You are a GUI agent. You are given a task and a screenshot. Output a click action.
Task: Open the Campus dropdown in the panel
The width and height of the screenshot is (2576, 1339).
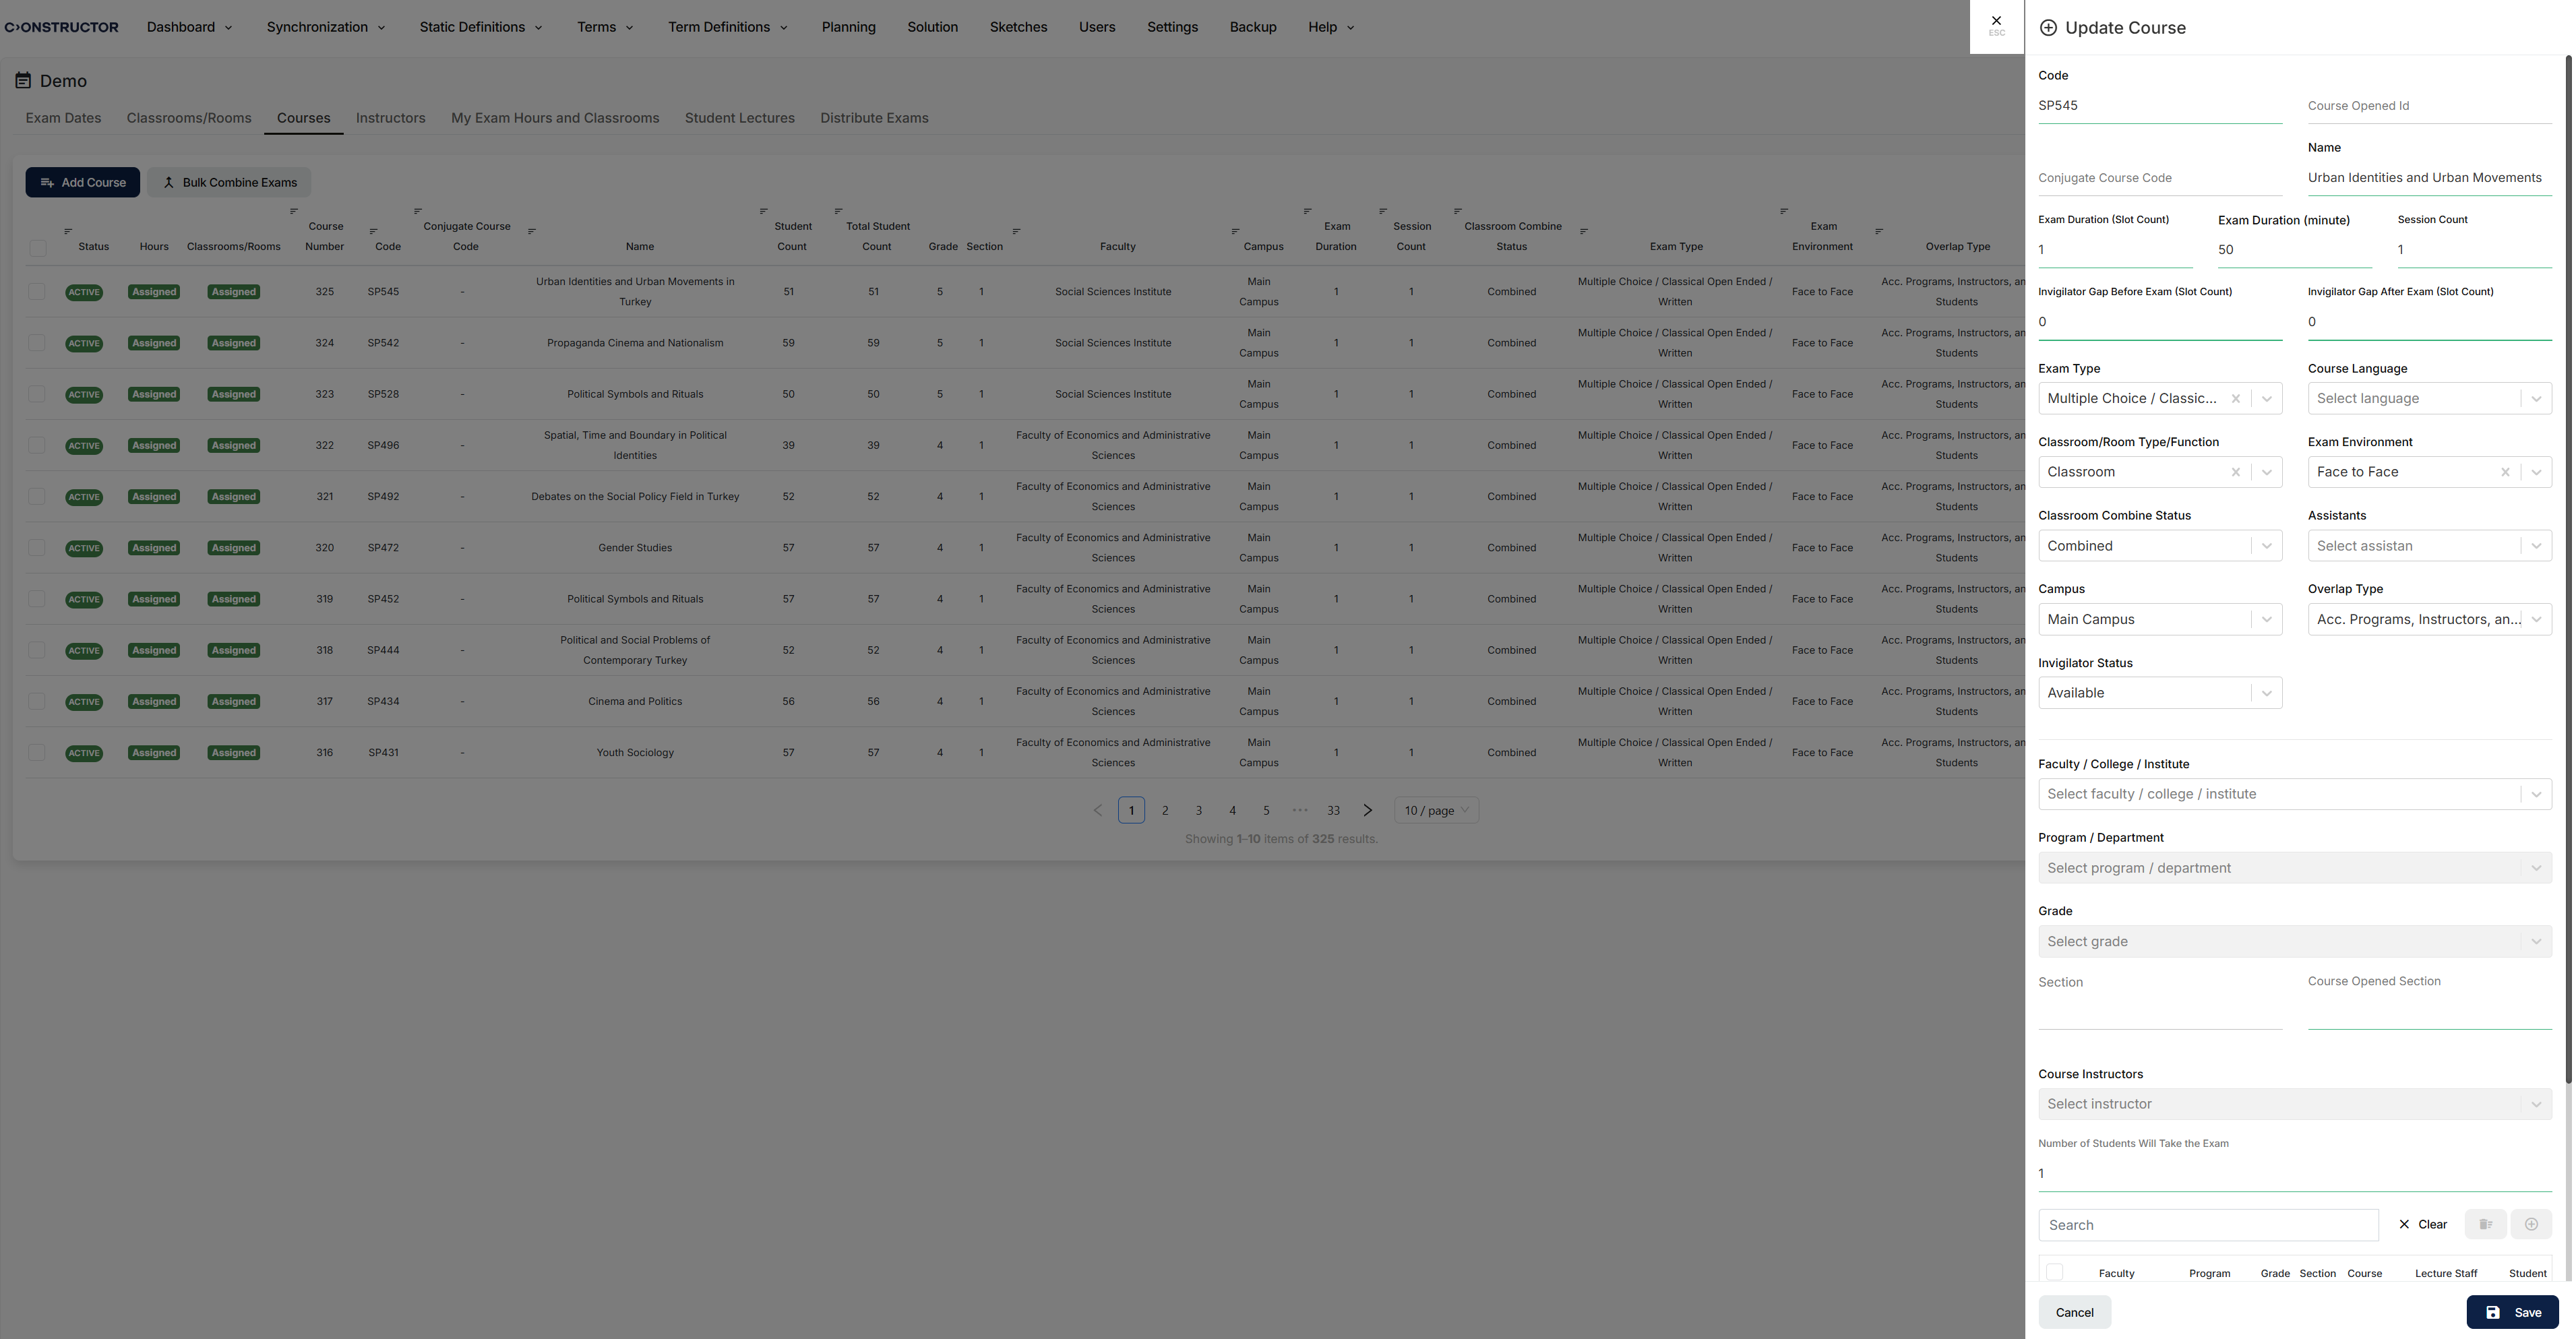point(2160,619)
